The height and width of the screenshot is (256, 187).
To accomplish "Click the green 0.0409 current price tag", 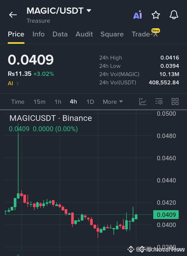I will pyautogui.click(x=166, y=215).
